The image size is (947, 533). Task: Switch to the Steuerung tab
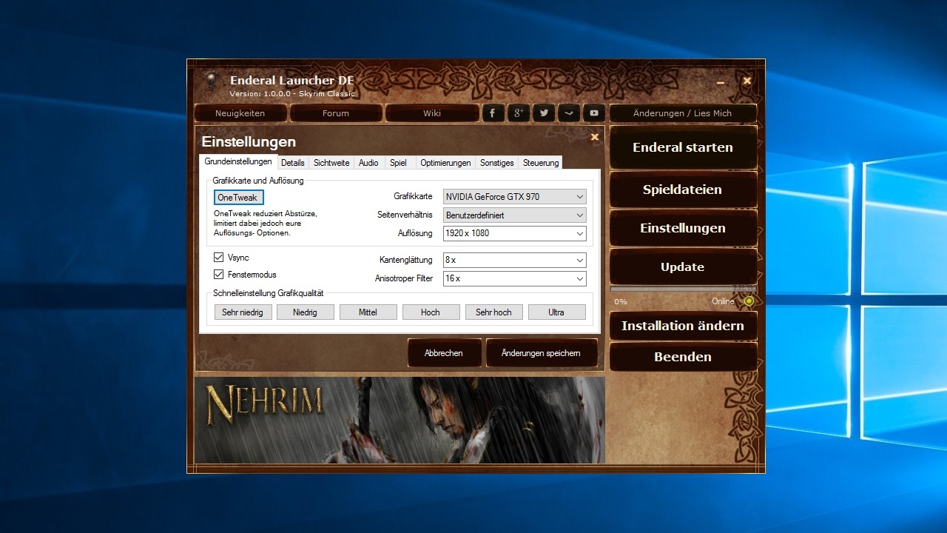(x=541, y=163)
